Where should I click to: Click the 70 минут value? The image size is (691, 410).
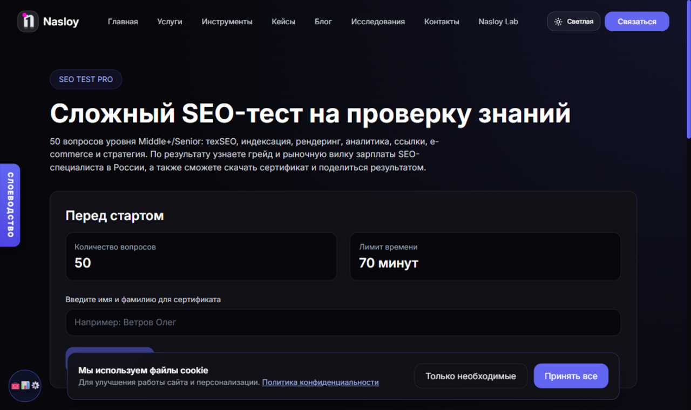(x=389, y=263)
